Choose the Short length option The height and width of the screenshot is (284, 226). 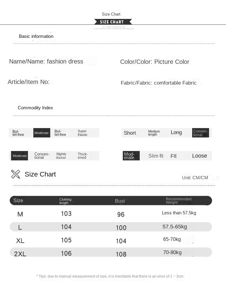coord(130,133)
